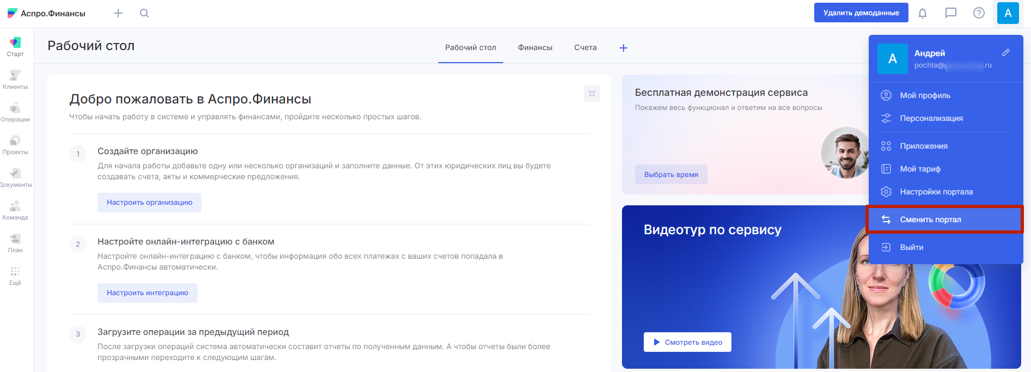
Task: Open the plus create menu in header
Action: (118, 13)
